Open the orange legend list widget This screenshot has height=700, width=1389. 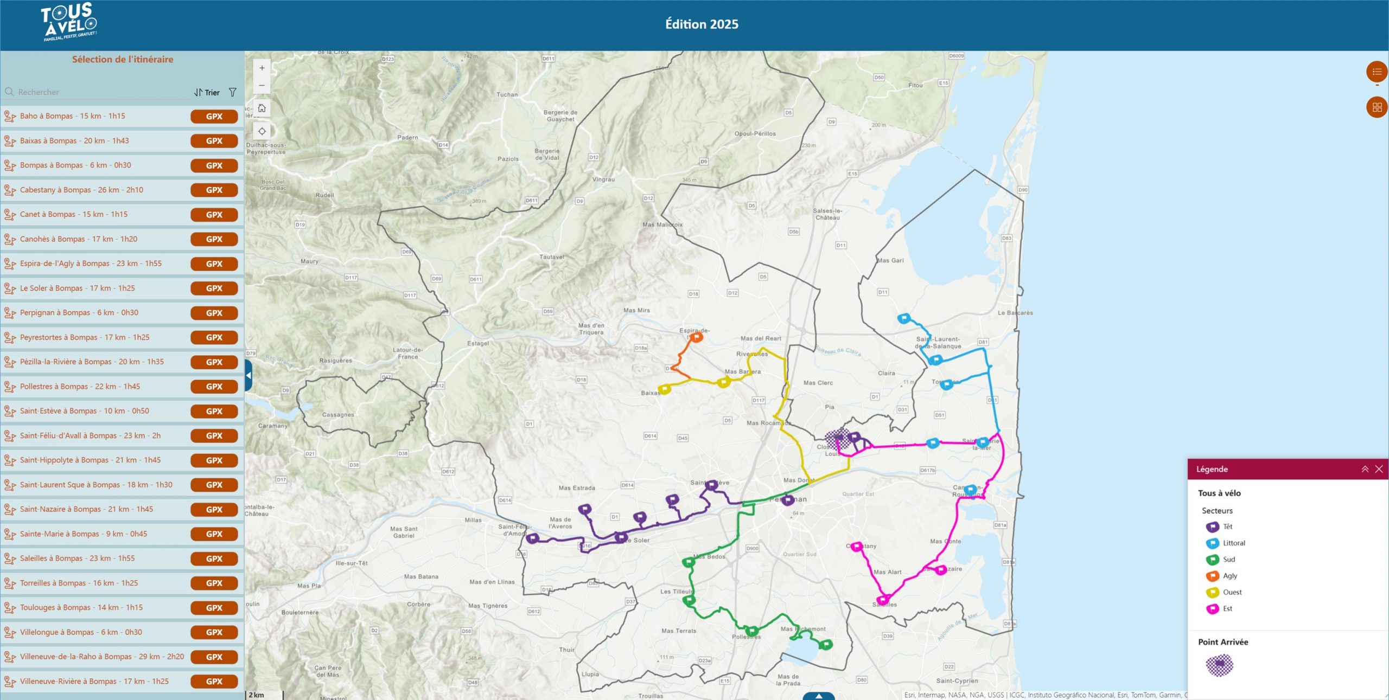[x=1376, y=72]
